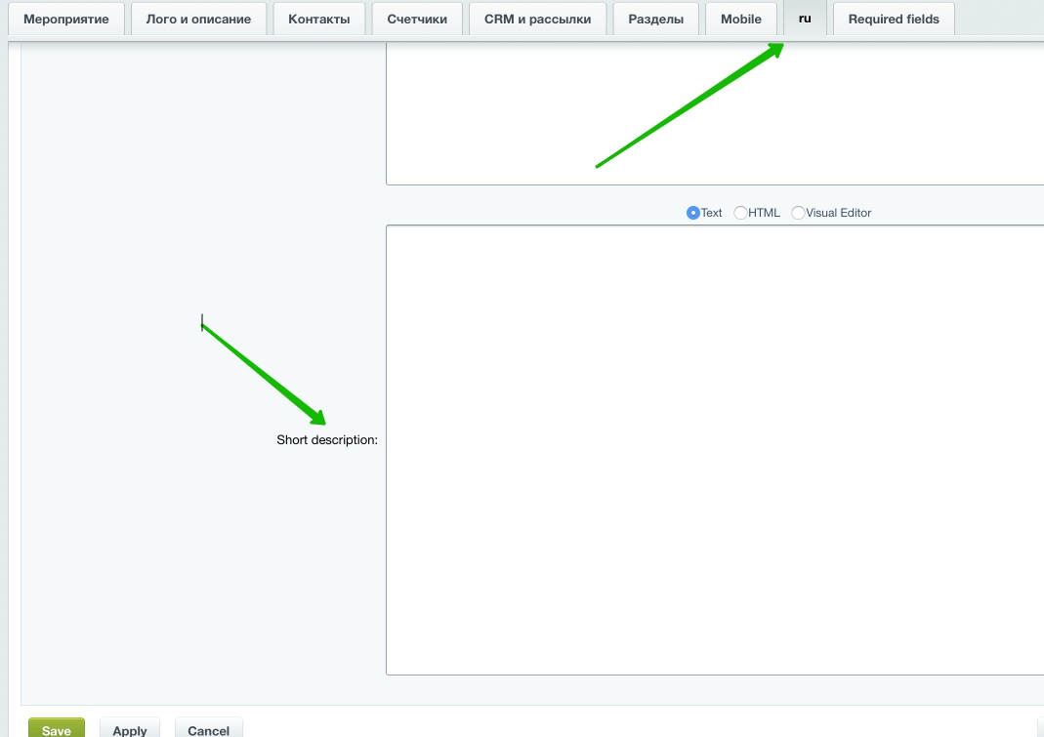Select the ru language tab
Image resolution: width=1044 pixels, height=737 pixels.
point(805,19)
